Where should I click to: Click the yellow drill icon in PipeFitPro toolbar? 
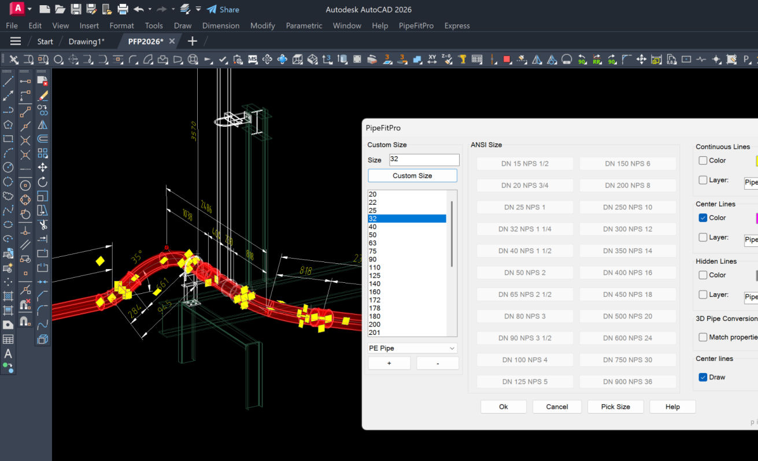462,59
